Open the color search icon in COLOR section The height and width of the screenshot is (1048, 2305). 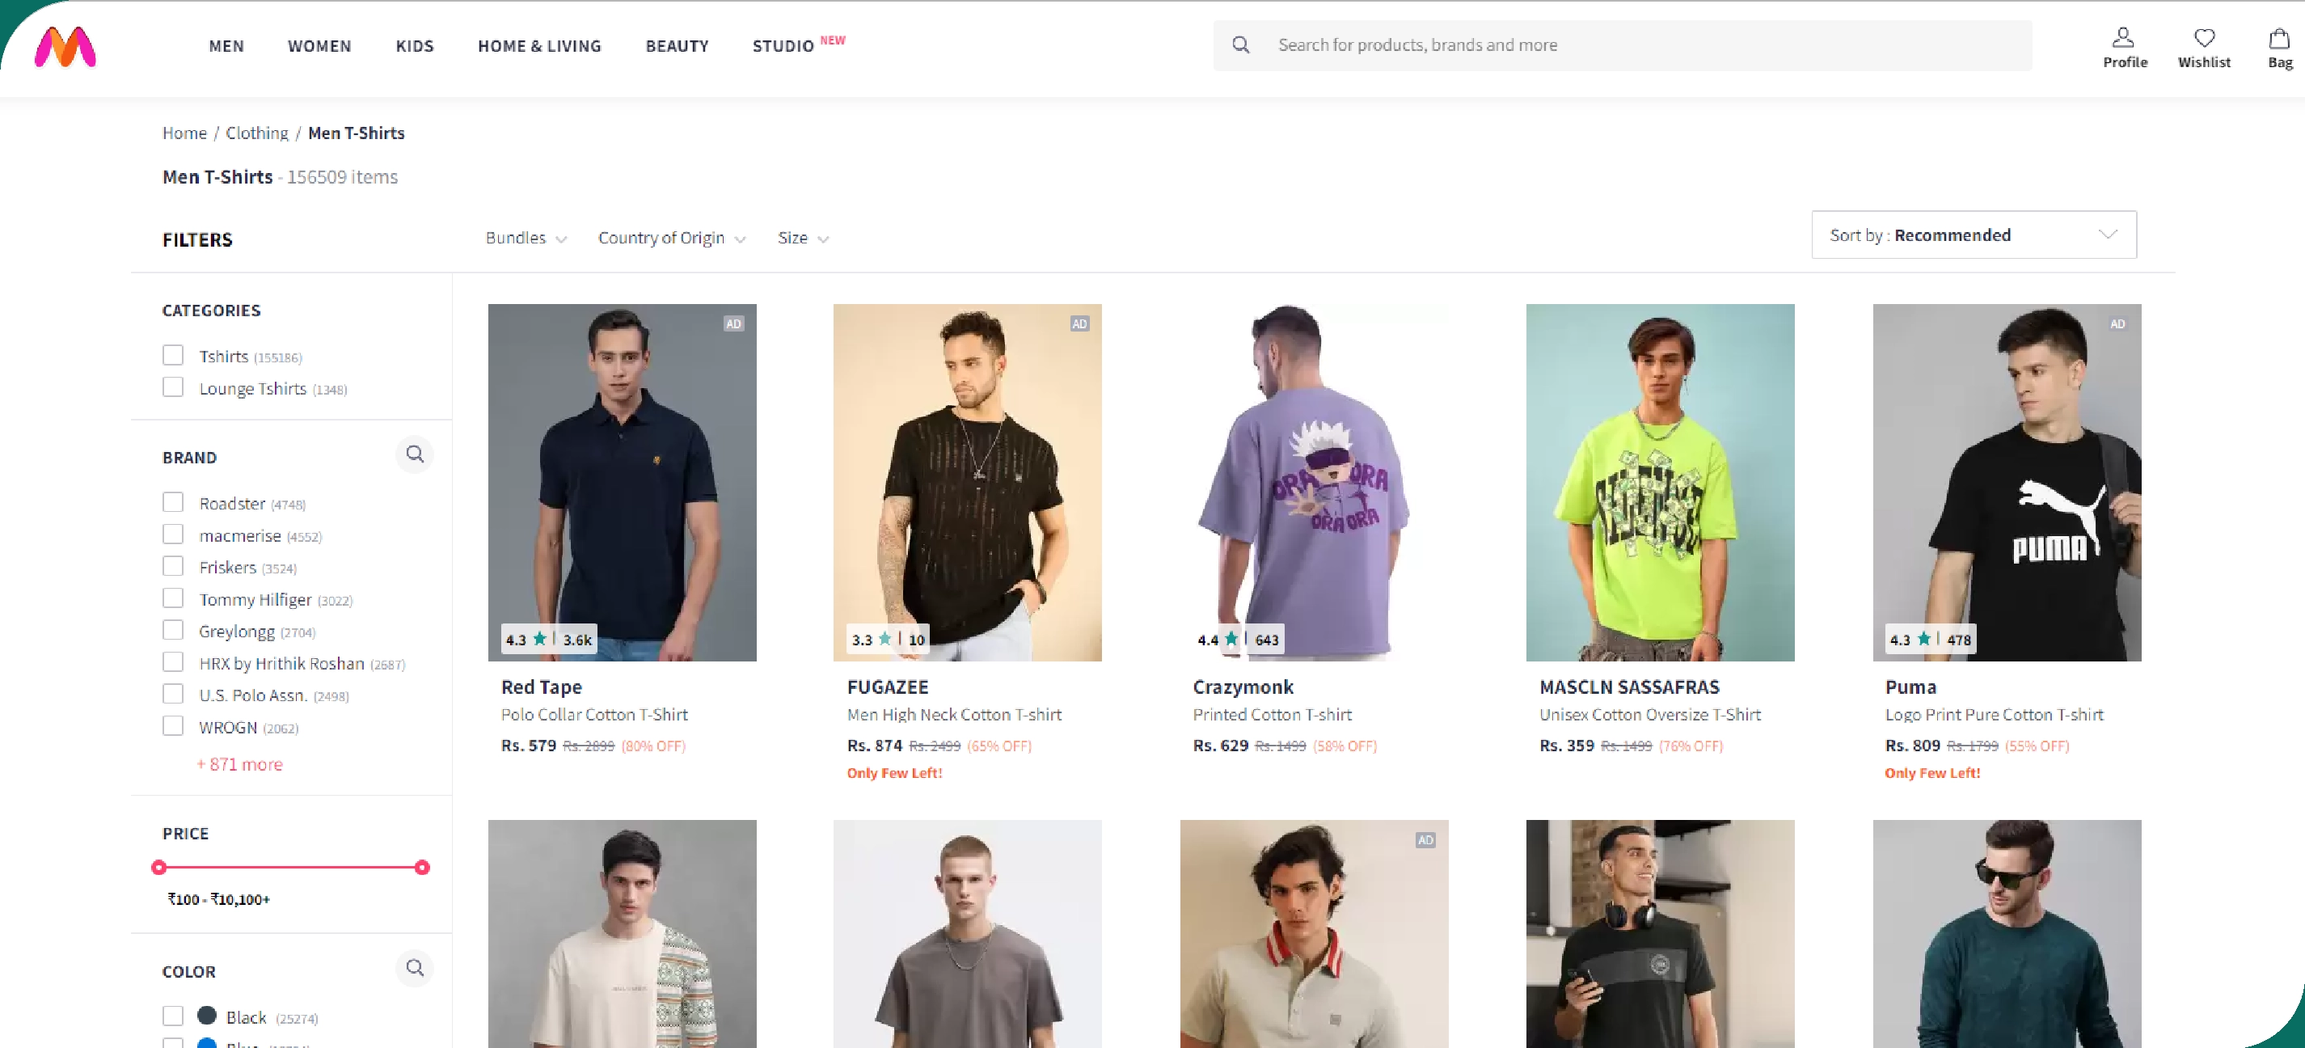coord(416,968)
